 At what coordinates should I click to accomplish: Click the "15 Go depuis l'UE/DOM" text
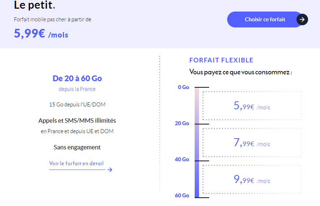pos(77,105)
